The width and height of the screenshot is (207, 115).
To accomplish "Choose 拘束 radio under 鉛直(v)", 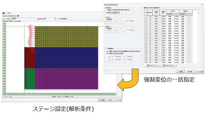I will (107, 31).
